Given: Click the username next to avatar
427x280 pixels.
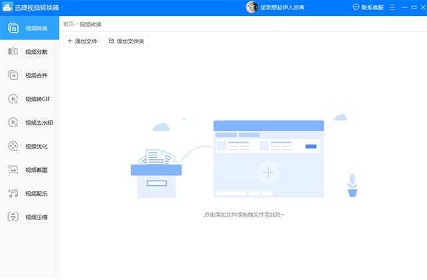Looking at the screenshot, I should 282,7.
